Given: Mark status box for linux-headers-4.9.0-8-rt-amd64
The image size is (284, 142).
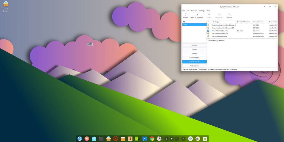Looking at the screenshot, I should click(x=208, y=28).
